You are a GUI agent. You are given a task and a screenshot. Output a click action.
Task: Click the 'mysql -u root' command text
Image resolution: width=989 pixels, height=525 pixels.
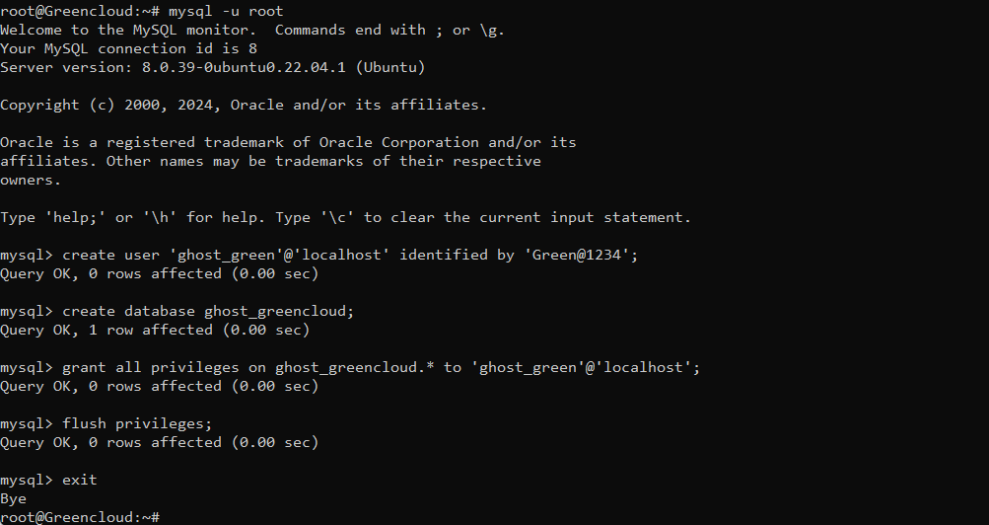[226, 11]
